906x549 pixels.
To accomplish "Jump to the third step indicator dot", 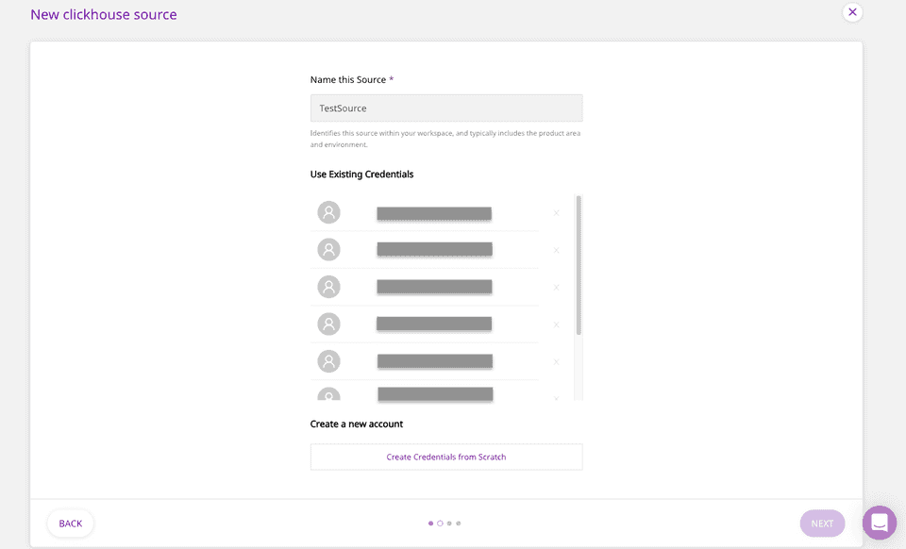I will point(449,523).
